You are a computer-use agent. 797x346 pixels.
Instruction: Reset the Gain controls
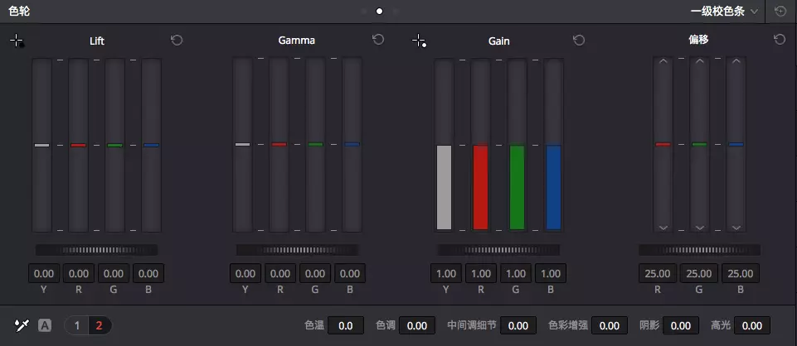click(579, 40)
